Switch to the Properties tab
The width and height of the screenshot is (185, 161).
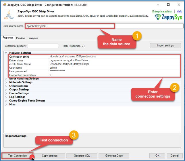click(x=8, y=38)
